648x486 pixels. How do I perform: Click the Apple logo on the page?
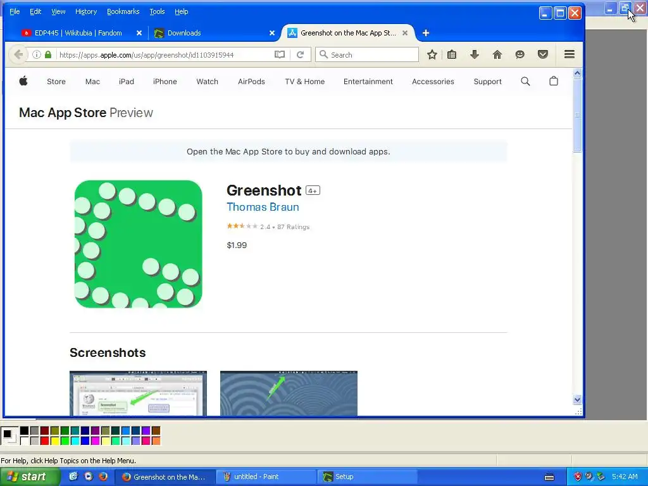(23, 81)
